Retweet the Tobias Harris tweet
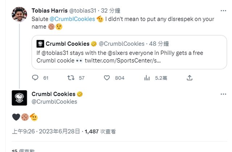The image size is (232, 152). [71, 78]
